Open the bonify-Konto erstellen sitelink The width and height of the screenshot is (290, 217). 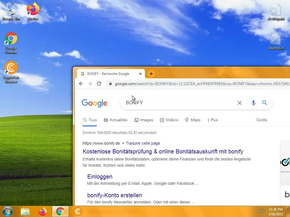click(115, 195)
